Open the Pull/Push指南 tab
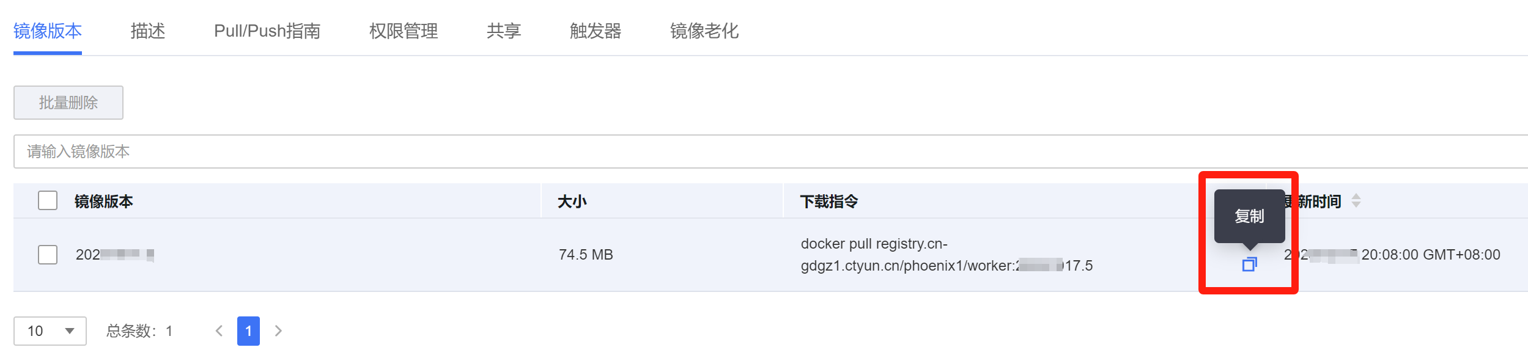This screenshot has height=361, width=1528. [x=267, y=31]
